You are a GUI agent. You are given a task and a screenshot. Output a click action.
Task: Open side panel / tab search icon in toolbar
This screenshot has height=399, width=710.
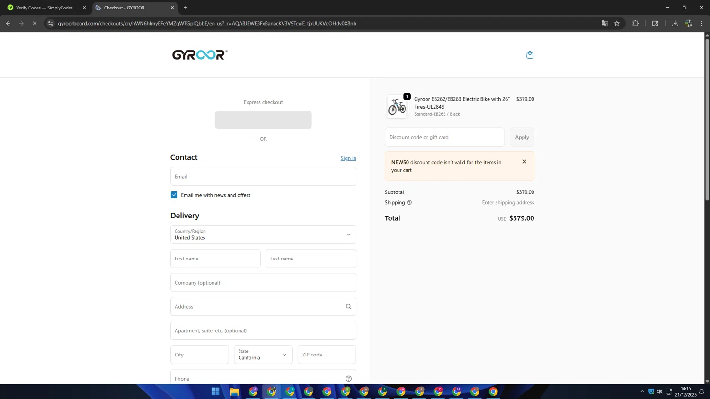click(x=655, y=23)
